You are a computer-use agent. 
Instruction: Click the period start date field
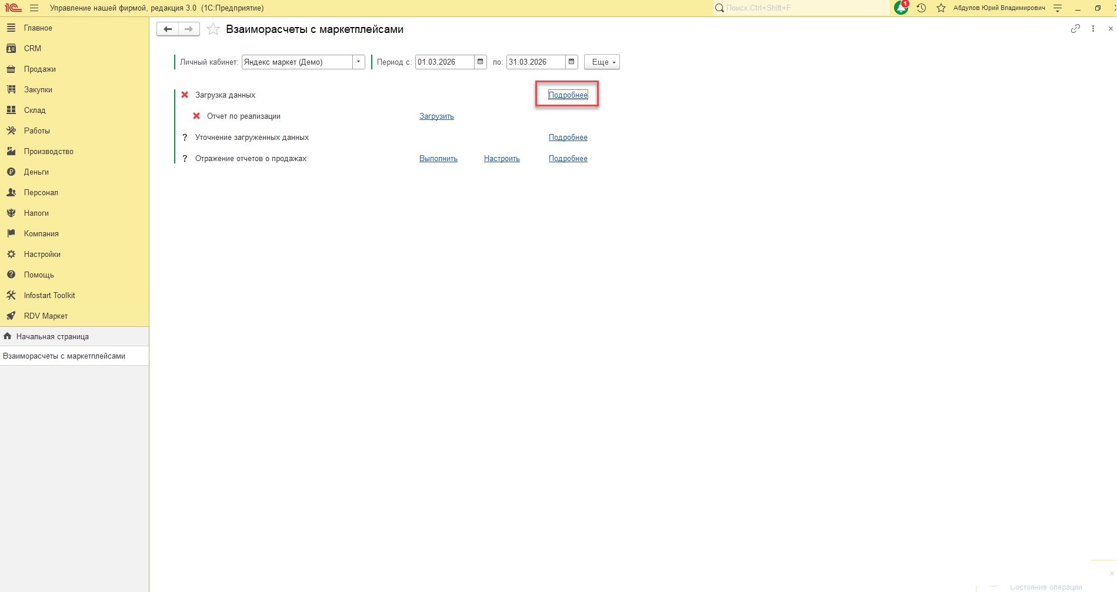[445, 62]
